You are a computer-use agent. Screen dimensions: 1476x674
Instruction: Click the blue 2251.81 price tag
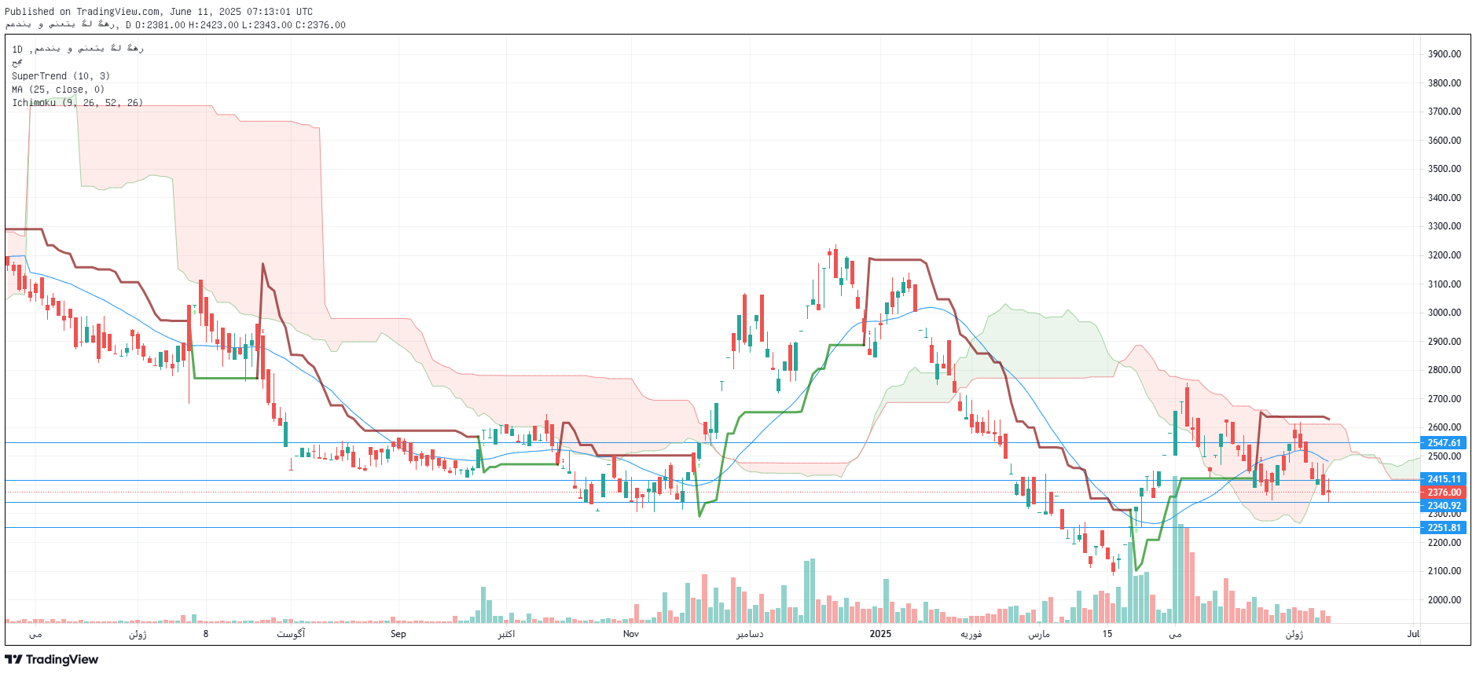click(1443, 528)
